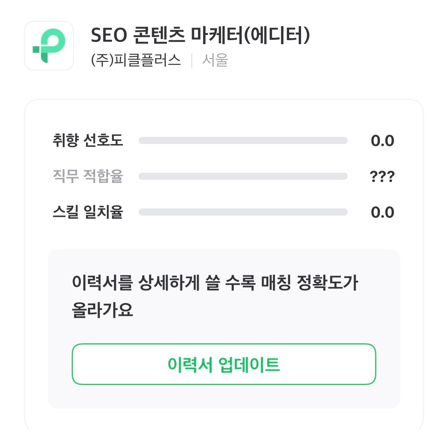Viewport: 448px width, 430px height.
Task: Click the PicklePlus company logo icon
Action: [49, 46]
